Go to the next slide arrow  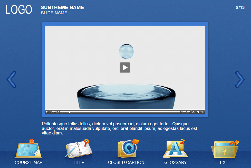point(240,79)
